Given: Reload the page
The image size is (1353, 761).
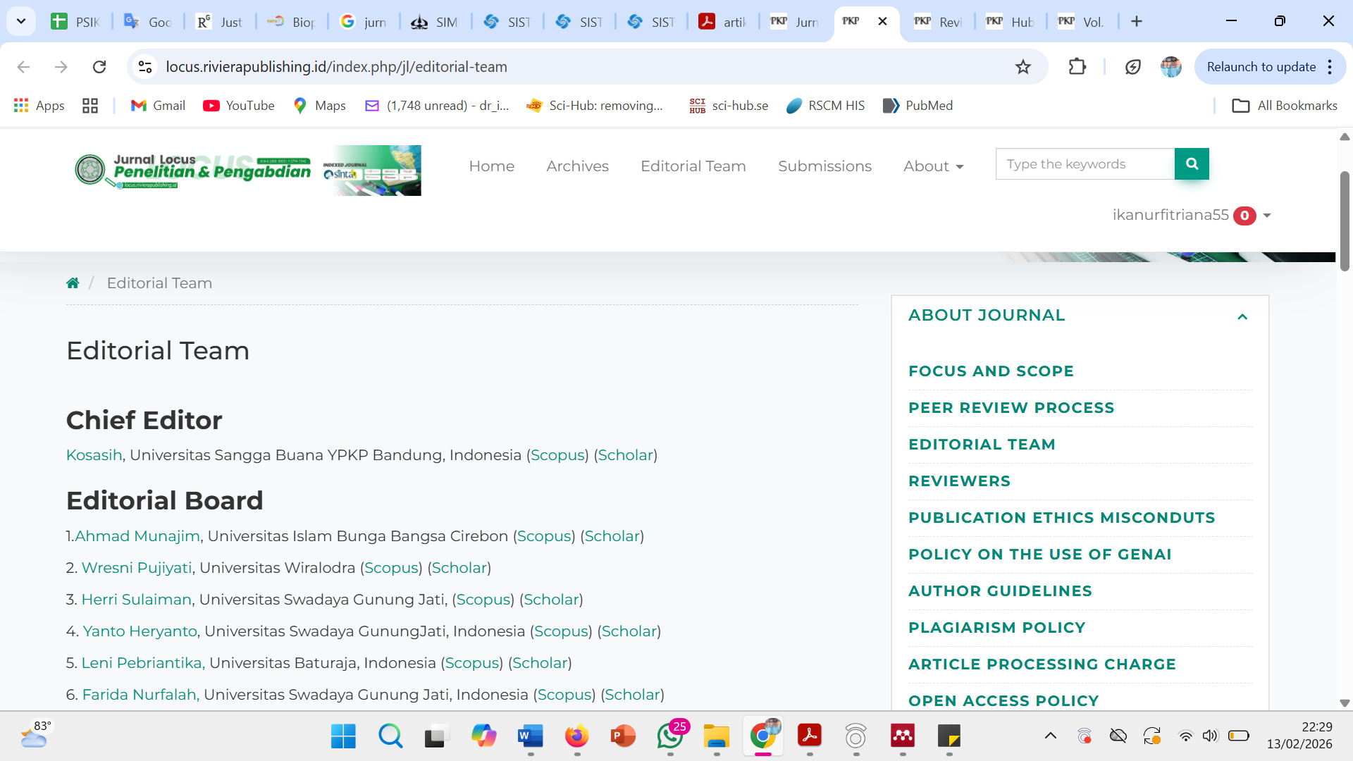Looking at the screenshot, I should 99,67.
